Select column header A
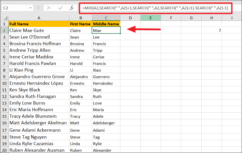The height and width of the screenshot is (153, 242). click(39, 18)
